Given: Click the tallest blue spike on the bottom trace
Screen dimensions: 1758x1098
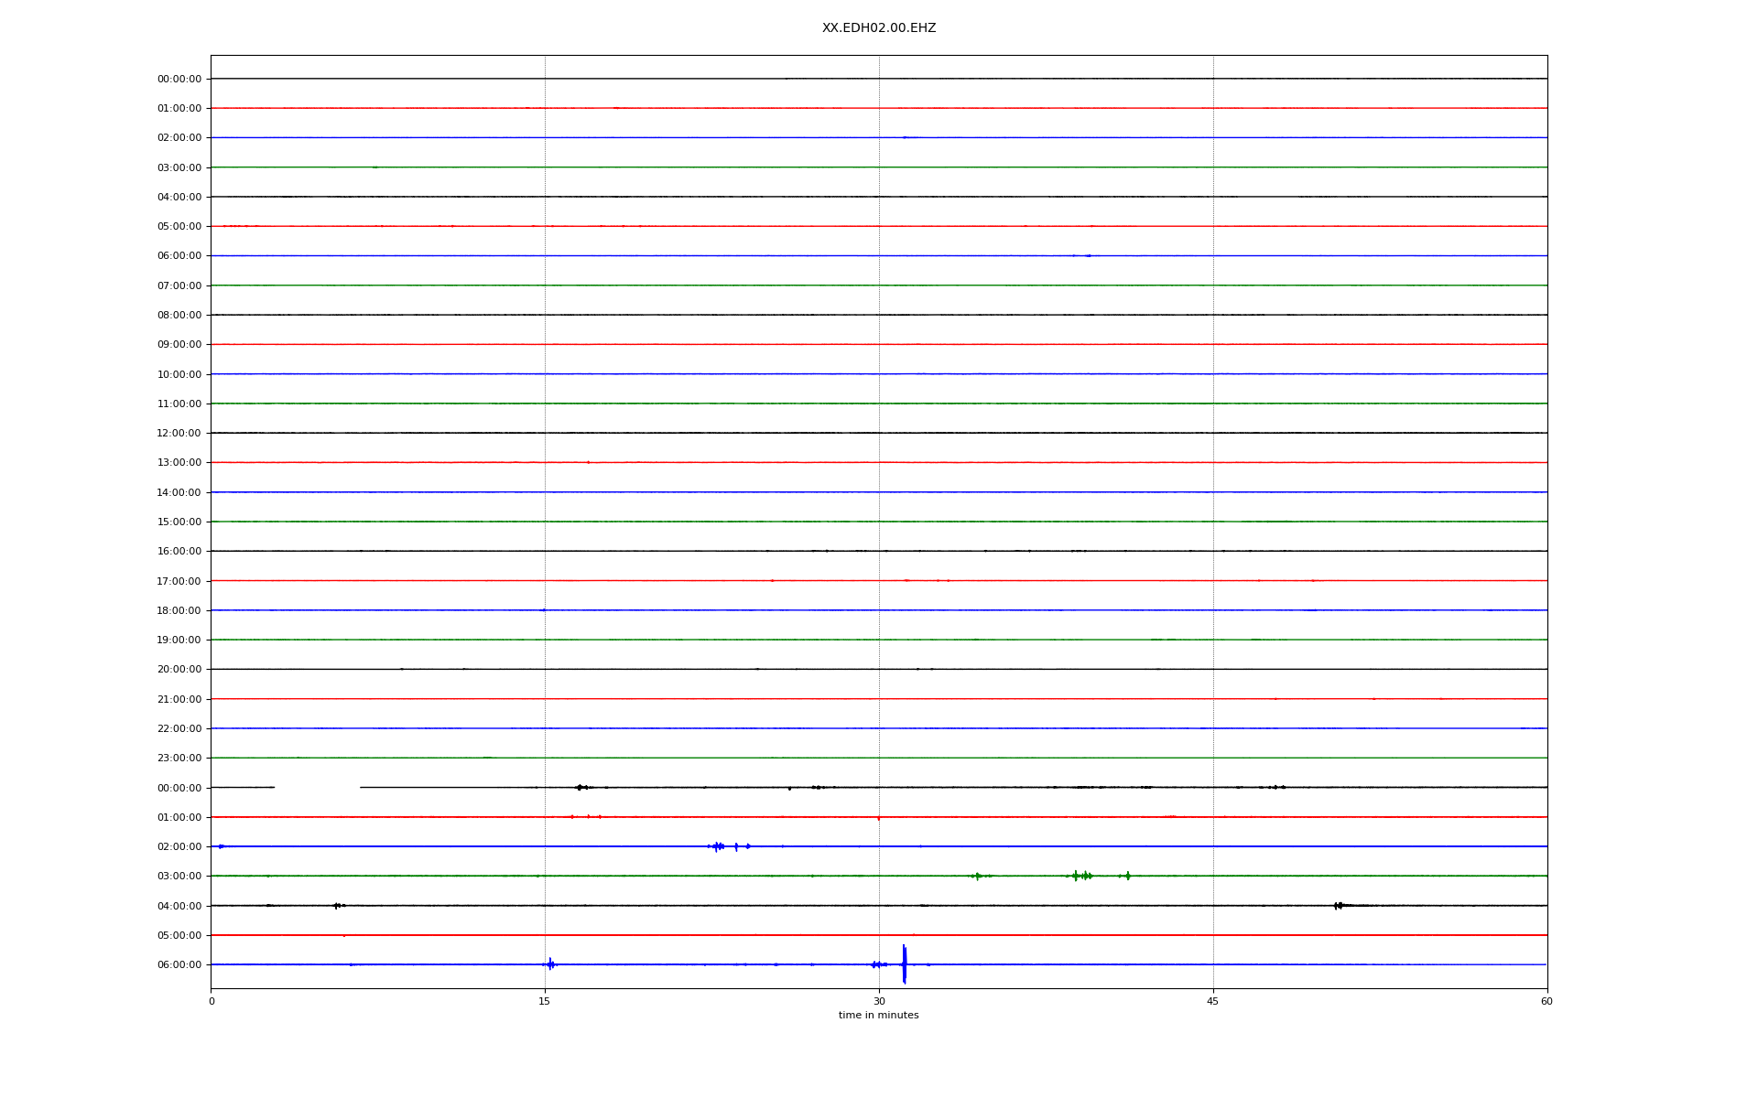Looking at the screenshot, I should pos(904,963).
